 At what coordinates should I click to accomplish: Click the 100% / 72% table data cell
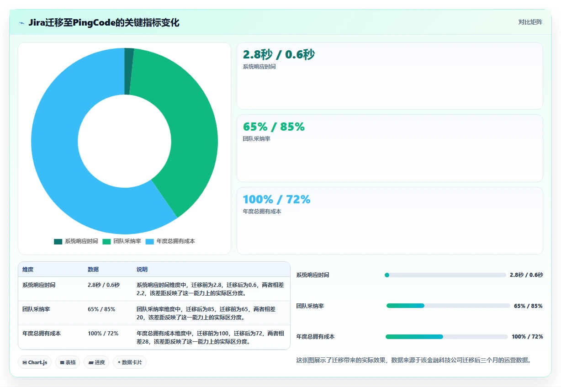coord(103,333)
